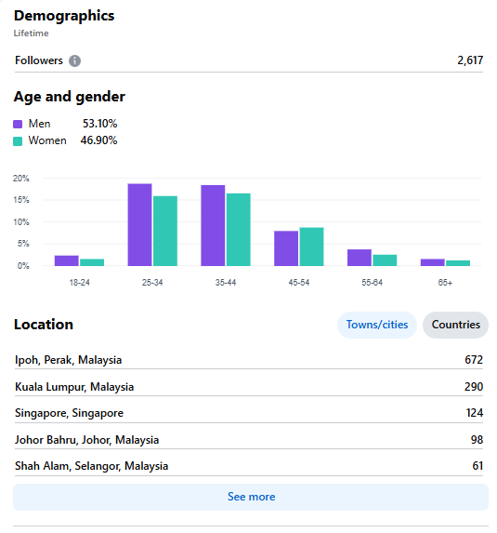Viewport: 497px width, 533px height.
Task: Select the Shah Alam, Selangor, Malaysia row
Action: [x=249, y=466]
